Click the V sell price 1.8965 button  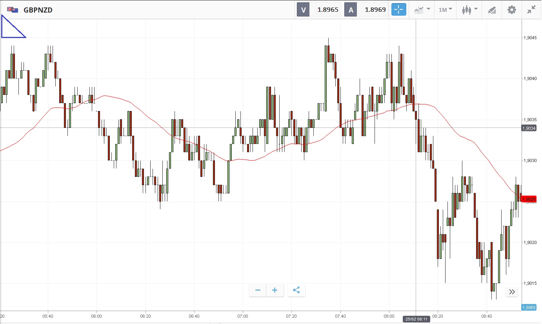point(318,10)
